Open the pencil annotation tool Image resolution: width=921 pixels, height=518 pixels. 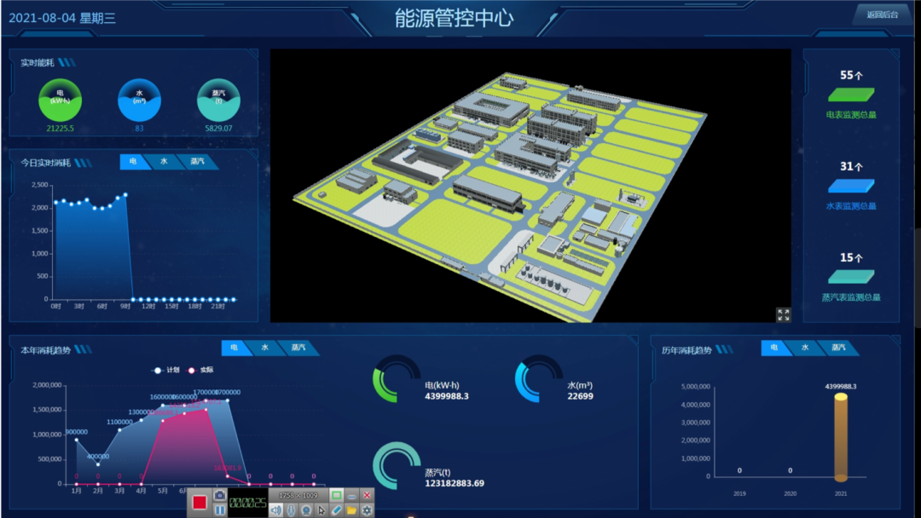(337, 510)
